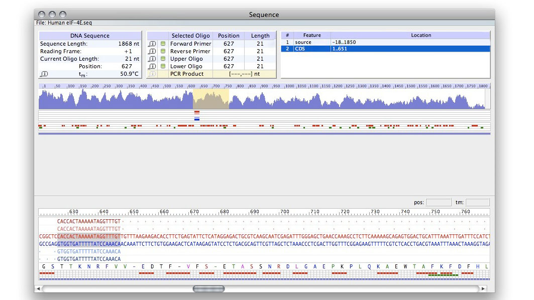Click the dimmed PCR Product info icon
534x300 pixels.
[x=152, y=74]
